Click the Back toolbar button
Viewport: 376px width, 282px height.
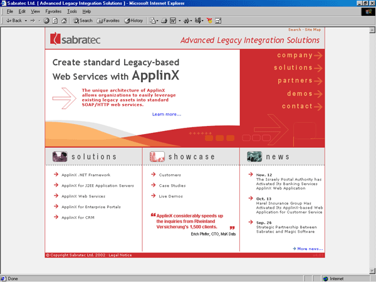click(14, 21)
